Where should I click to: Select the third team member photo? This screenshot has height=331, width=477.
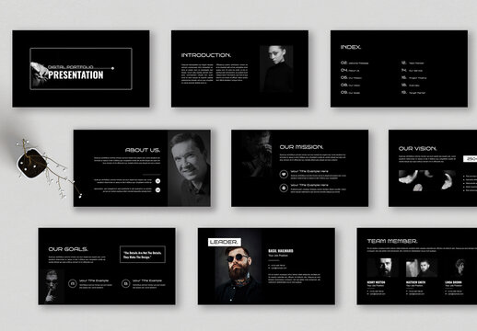pyautogui.click(x=460, y=268)
